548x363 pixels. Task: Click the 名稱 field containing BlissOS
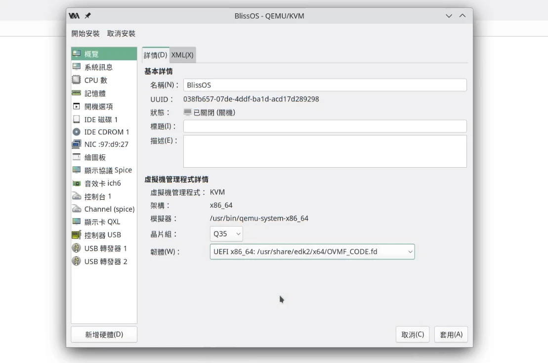click(x=325, y=85)
